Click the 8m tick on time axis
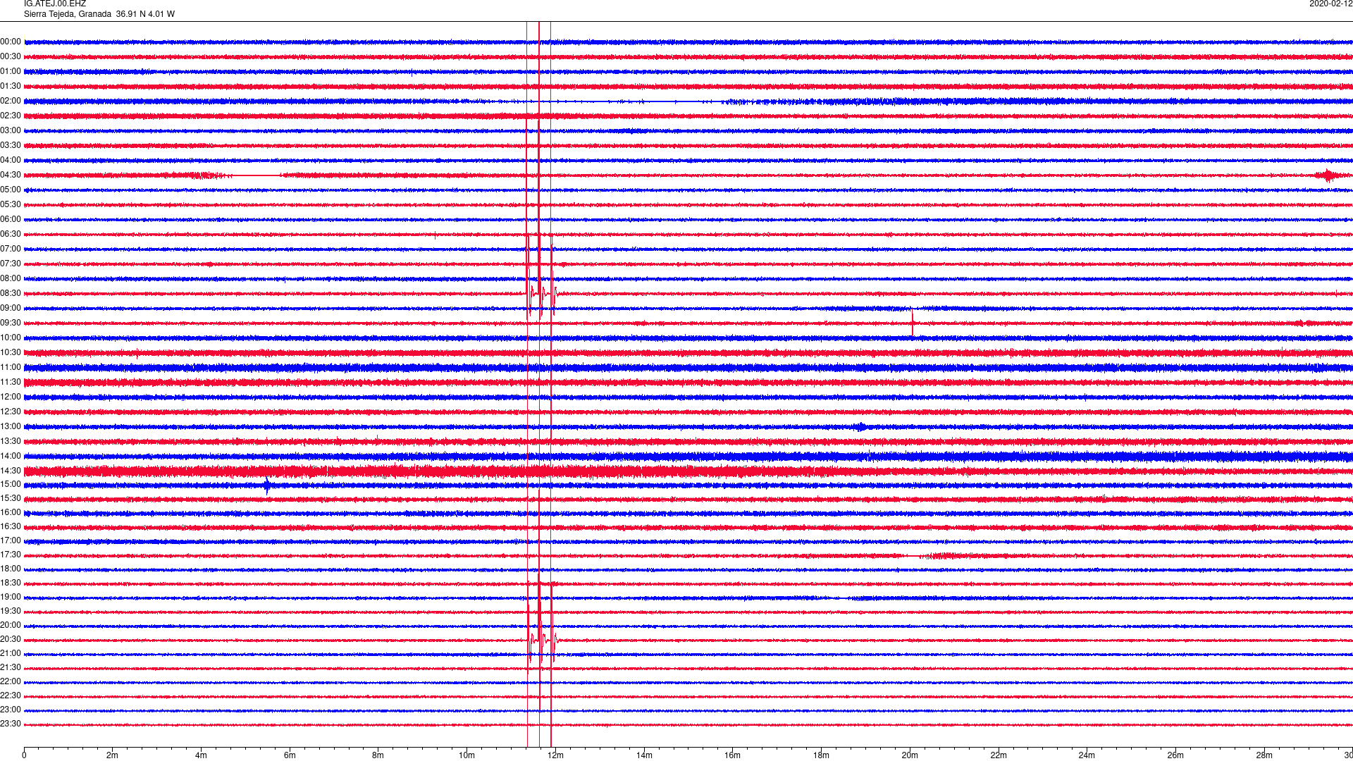 tap(378, 755)
